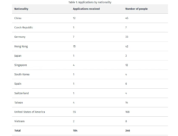
Task: Click the Vietnam nationality cell
Action: (x=19, y=121)
